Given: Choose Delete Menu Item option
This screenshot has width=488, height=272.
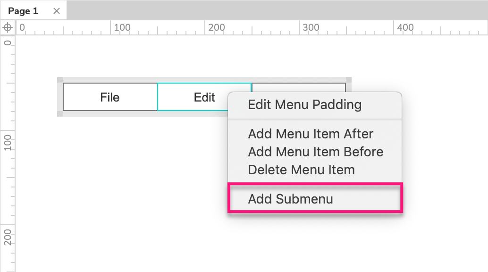Looking at the screenshot, I should [x=301, y=170].
